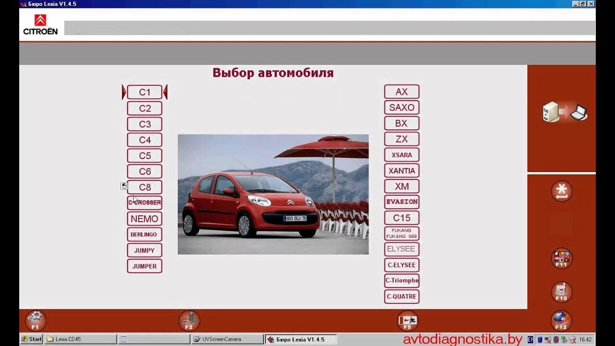Pick the EVASION model button
Image resolution: width=615 pixels, height=346 pixels.
coord(402,202)
